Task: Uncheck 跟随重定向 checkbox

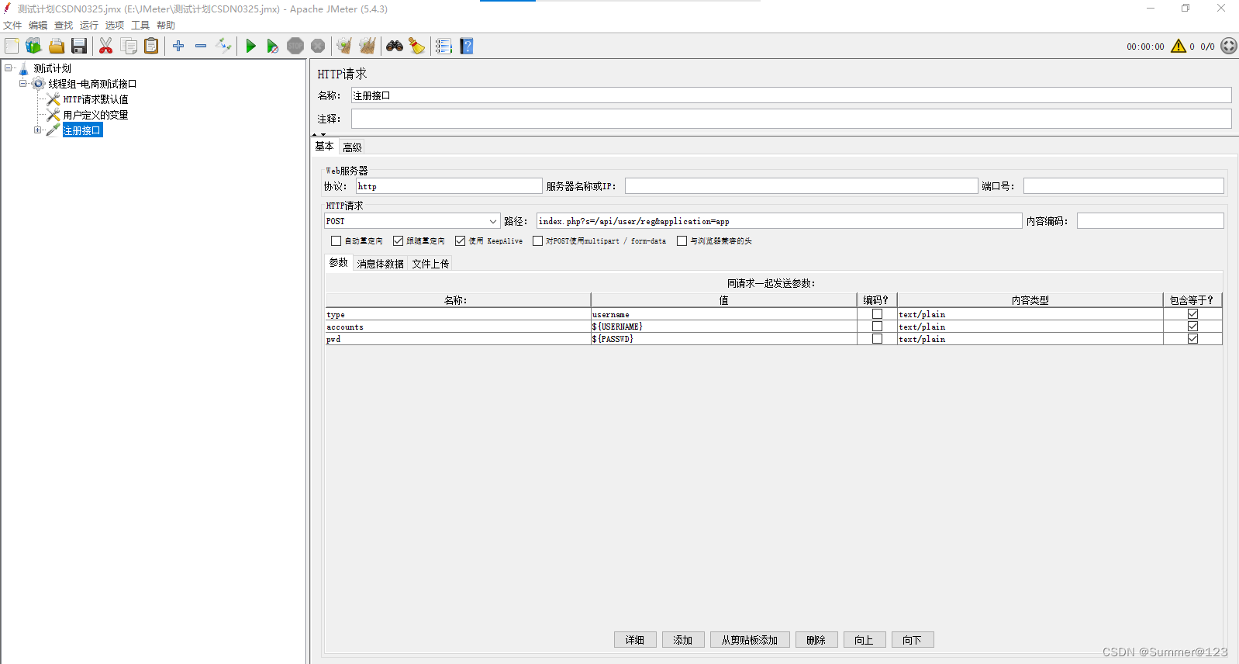Action: point(398,241)
